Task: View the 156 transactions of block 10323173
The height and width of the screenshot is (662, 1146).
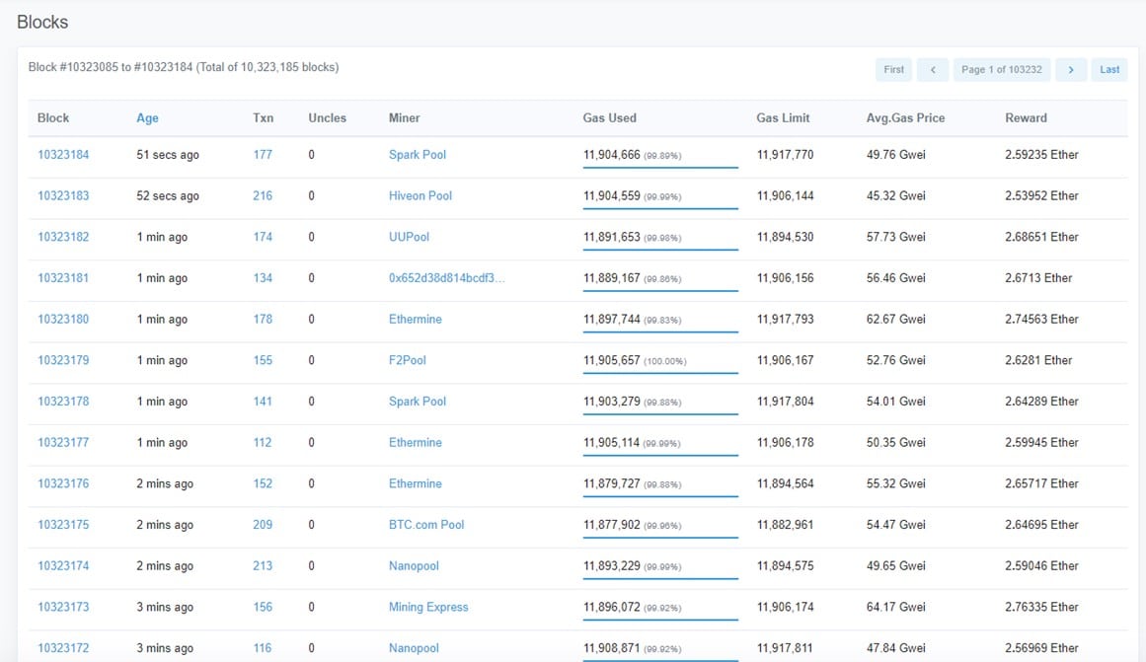Action: point(263,607)
